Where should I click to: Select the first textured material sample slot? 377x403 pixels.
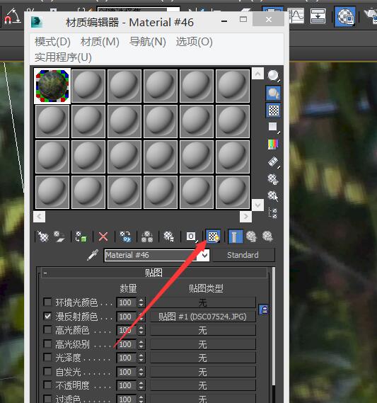(52, 86)
